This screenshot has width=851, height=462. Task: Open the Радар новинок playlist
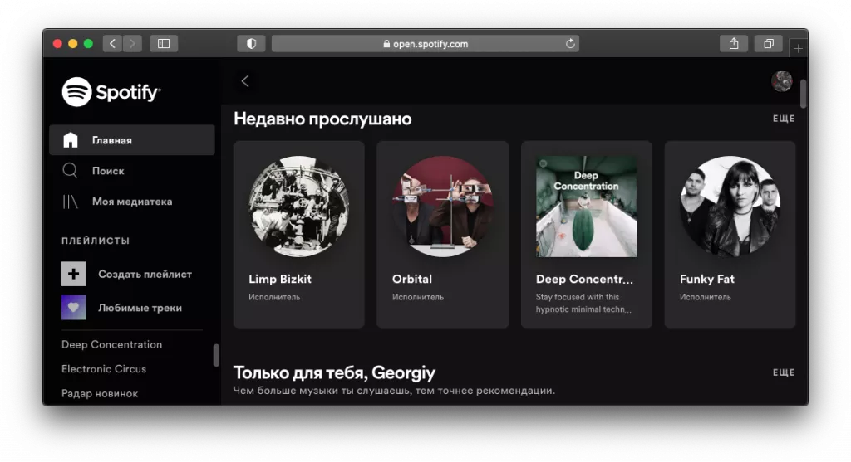pos(100,393)
